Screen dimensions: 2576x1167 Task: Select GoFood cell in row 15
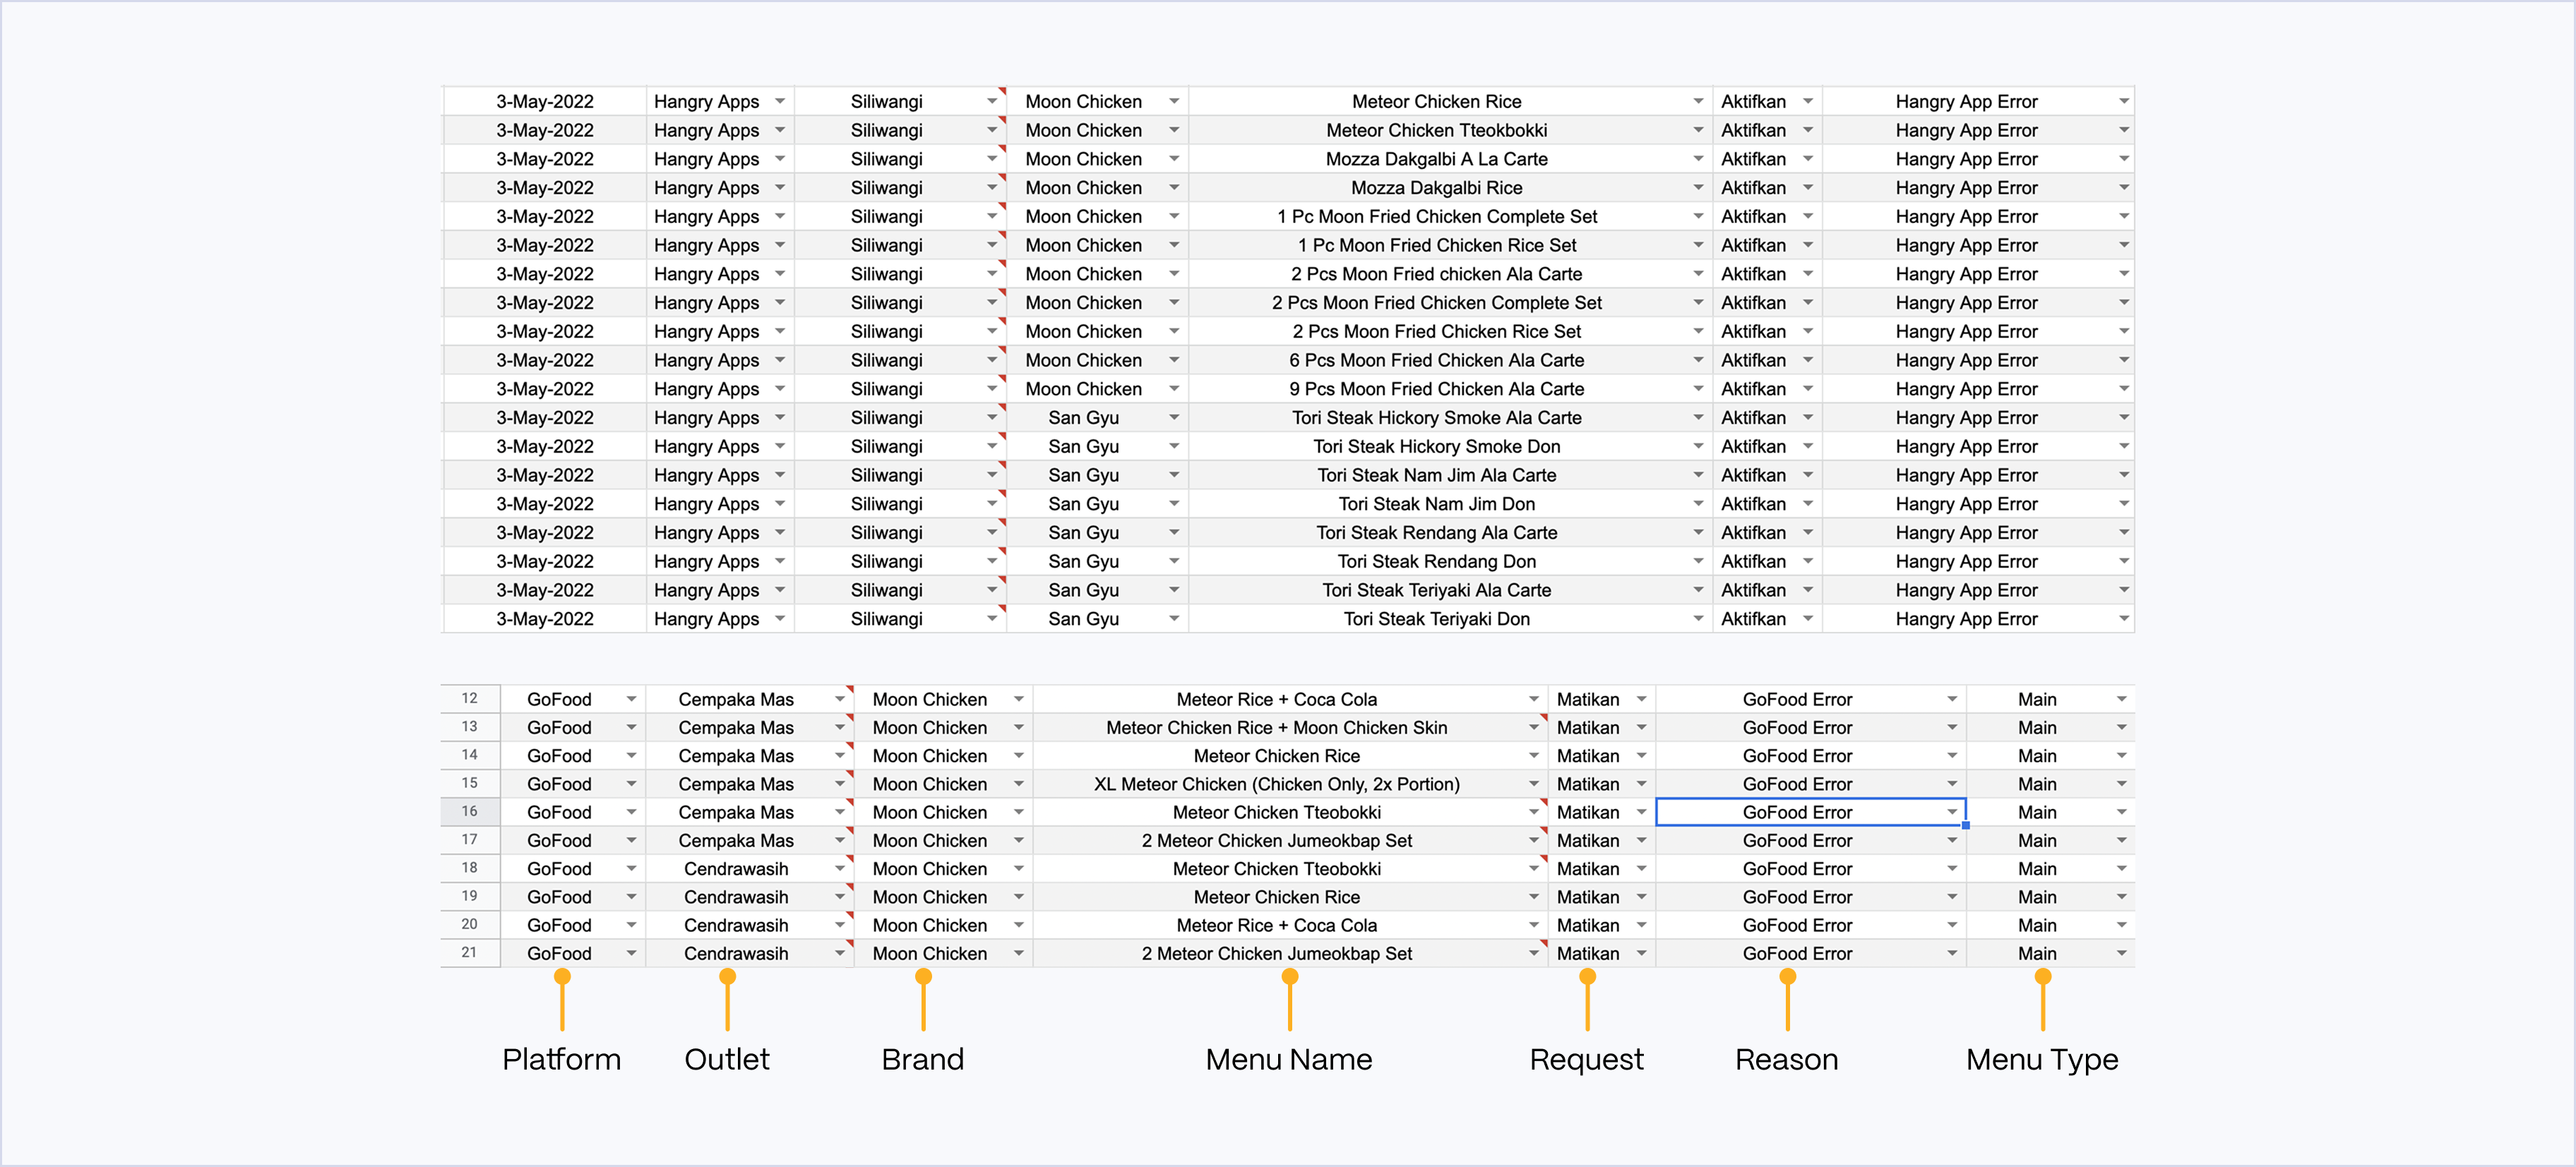click(x=572, y=784)
